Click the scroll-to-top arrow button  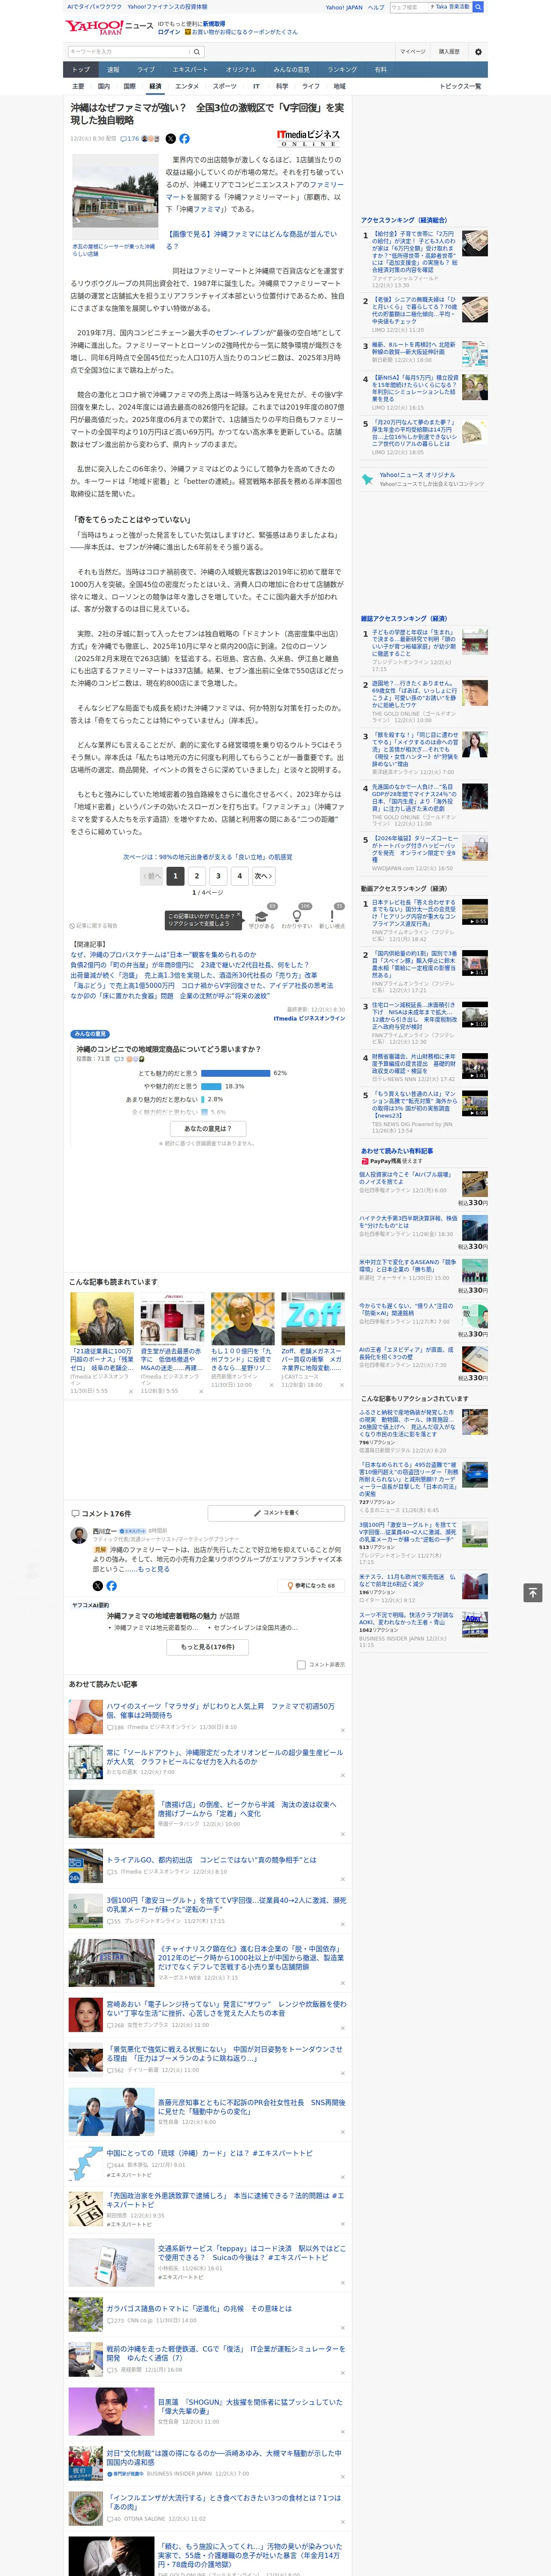click(x=533, y=1592)
